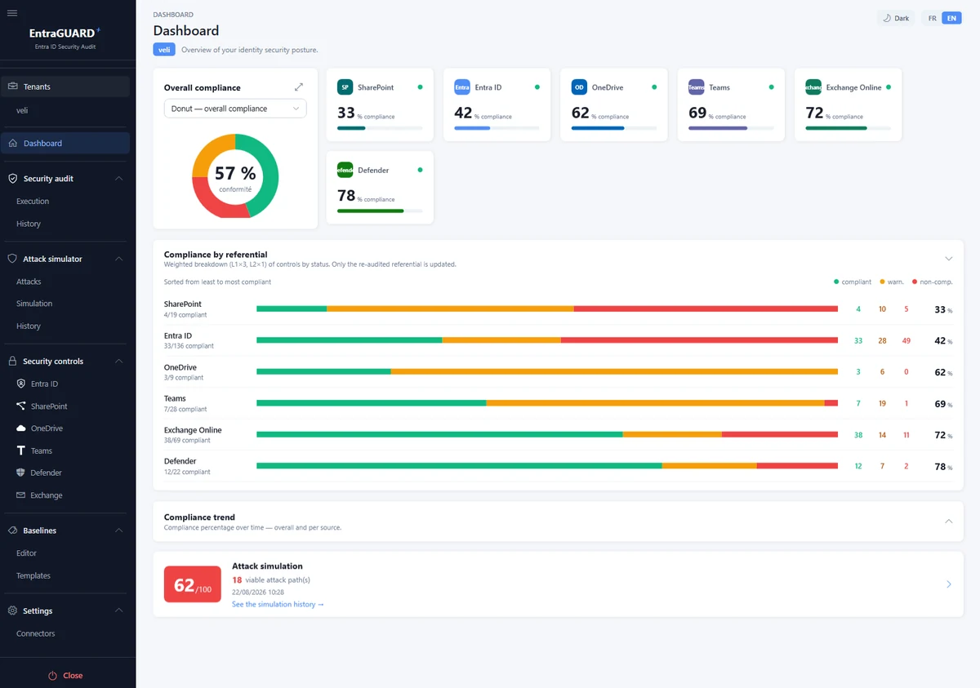Viewport: 980px width, 688px height.
Task: Click the veli tenant badge
Action: point(164,50)
